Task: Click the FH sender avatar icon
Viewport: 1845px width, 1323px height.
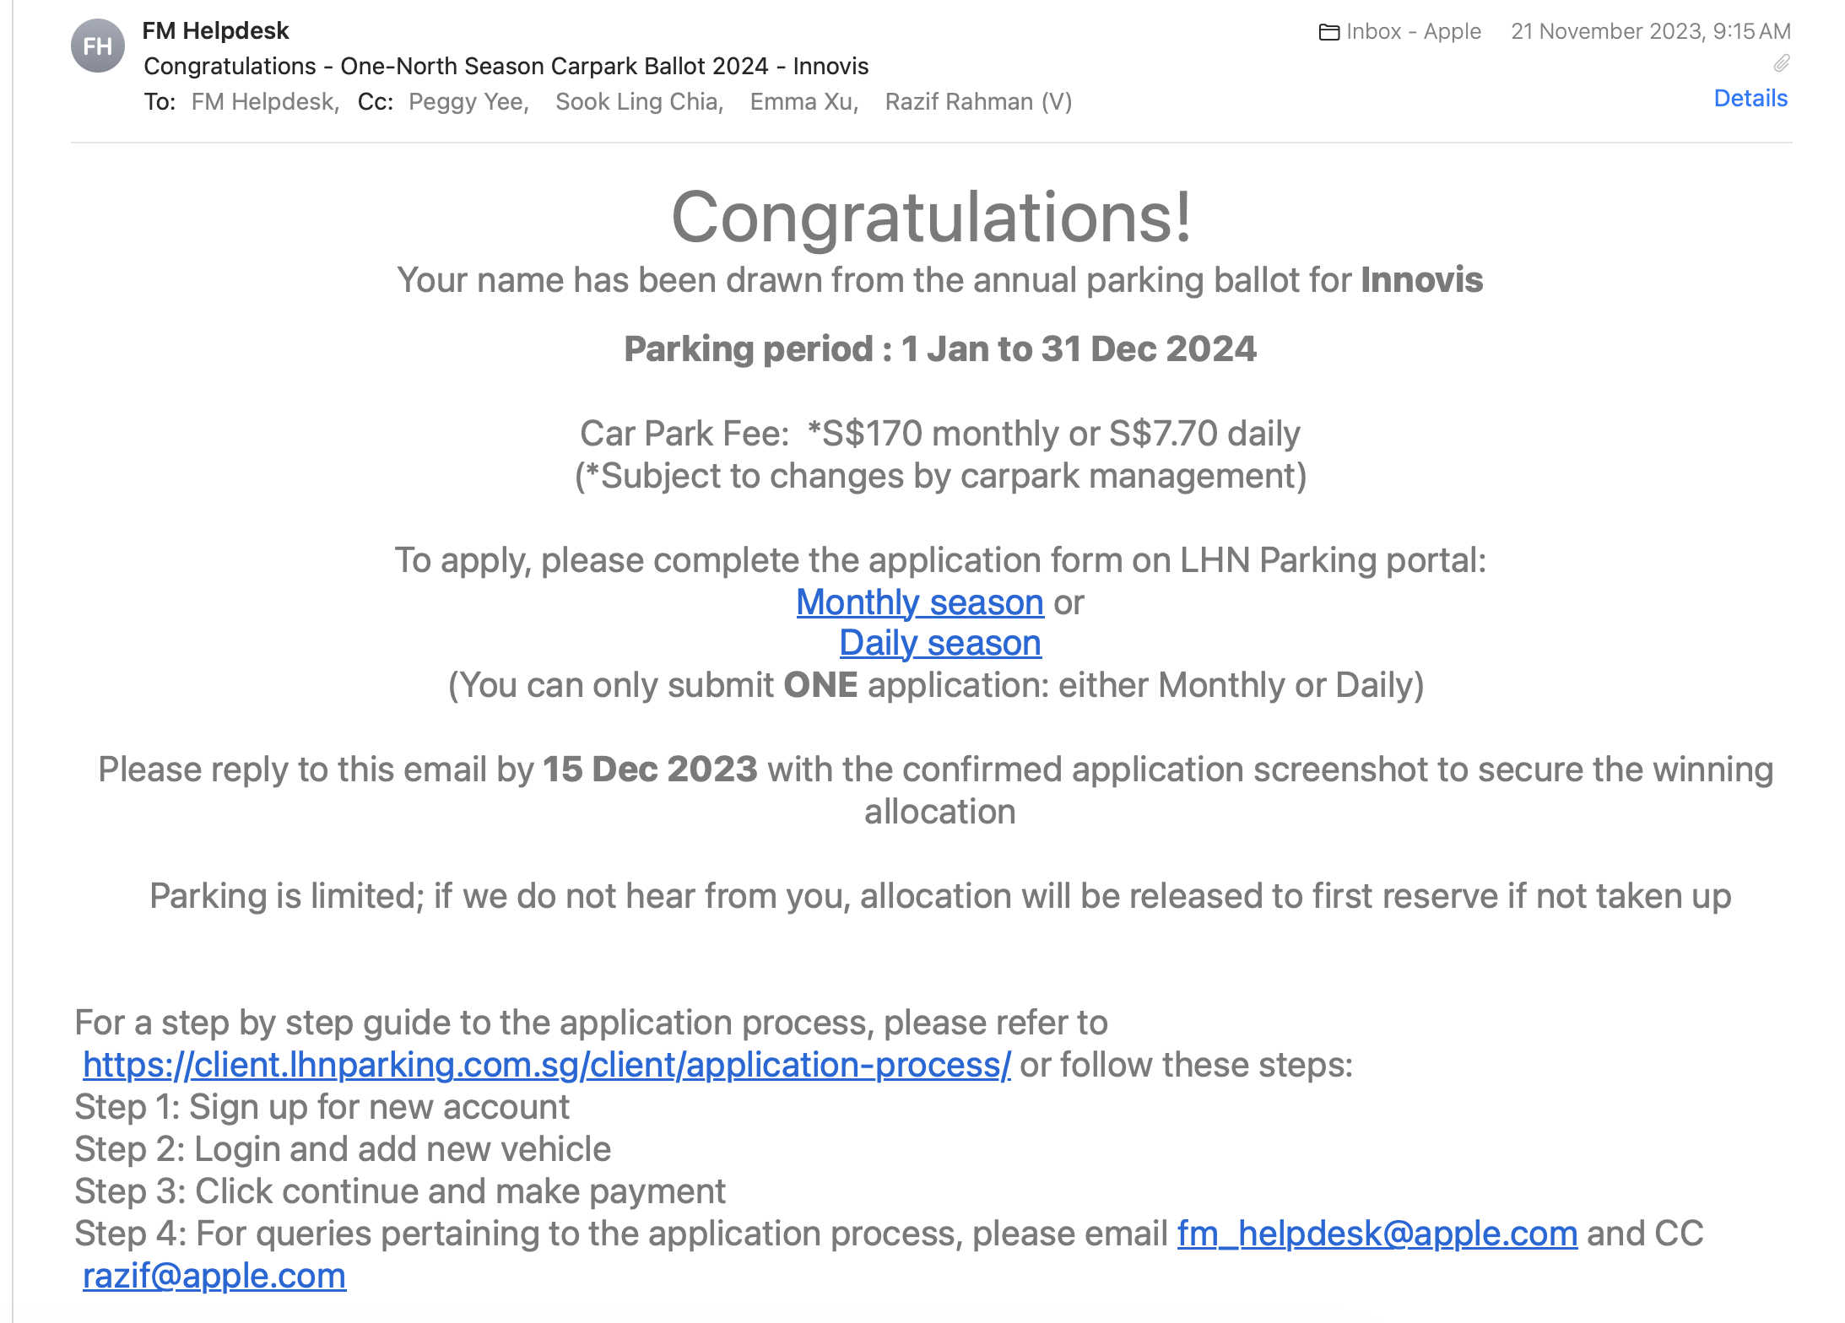Action: pos(98,46)
